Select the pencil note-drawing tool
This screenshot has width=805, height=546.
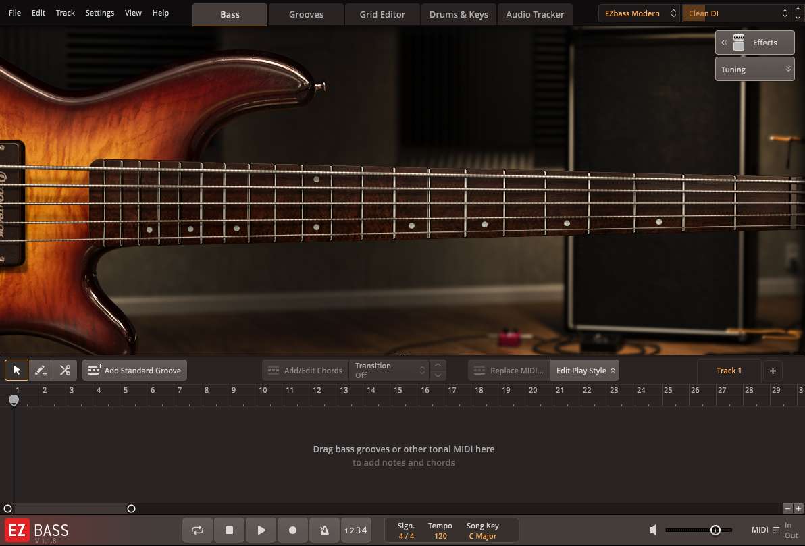[x=40, y=370]
